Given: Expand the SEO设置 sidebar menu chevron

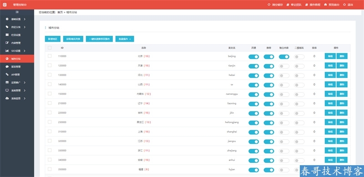Looking at the screenshot, I should click(x=25, y=51).
